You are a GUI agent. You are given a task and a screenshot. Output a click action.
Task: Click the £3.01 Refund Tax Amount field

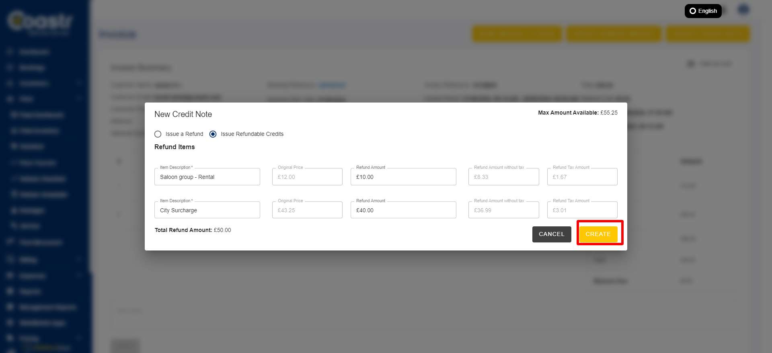[582, 210]
